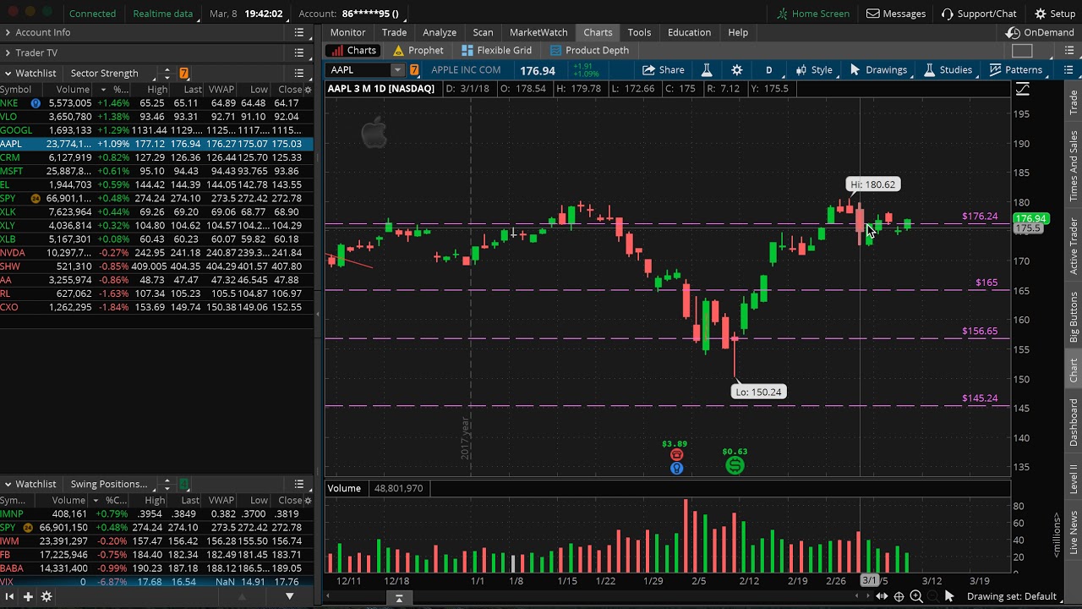Viewport: 1082px width, 609px height.
Task: Sort watchlist by the VWAP column header
Action: (x=221, y=90)
